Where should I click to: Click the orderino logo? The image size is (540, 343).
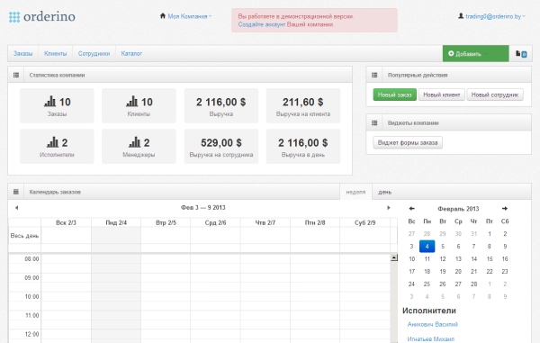point(41,16)
